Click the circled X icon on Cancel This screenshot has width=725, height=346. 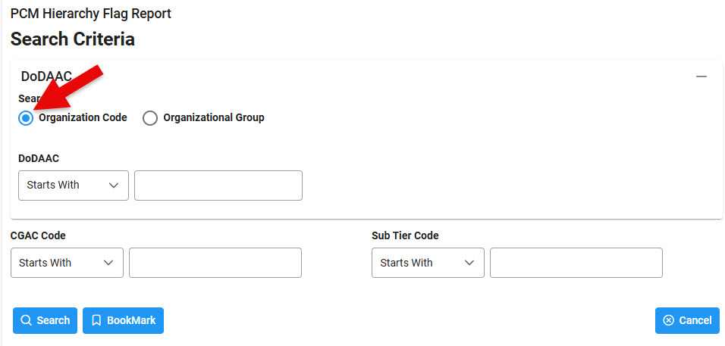click(x=668, y=320)
